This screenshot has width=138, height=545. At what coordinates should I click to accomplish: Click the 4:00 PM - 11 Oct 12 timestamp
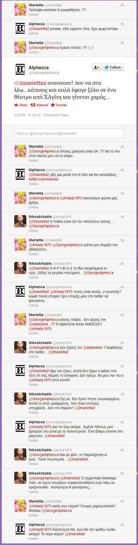pos(27,115)
